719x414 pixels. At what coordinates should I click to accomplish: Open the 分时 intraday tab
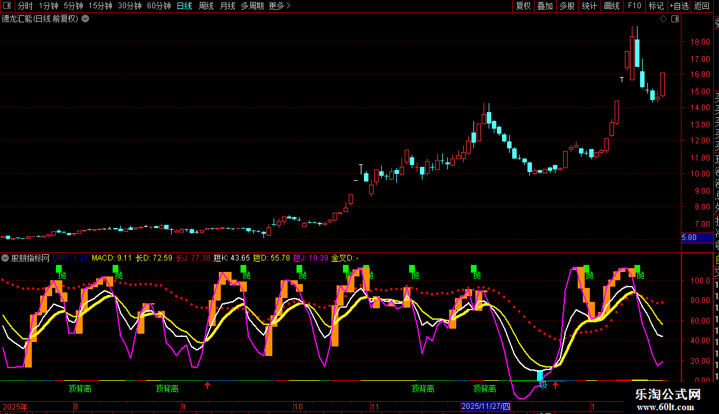25,6
